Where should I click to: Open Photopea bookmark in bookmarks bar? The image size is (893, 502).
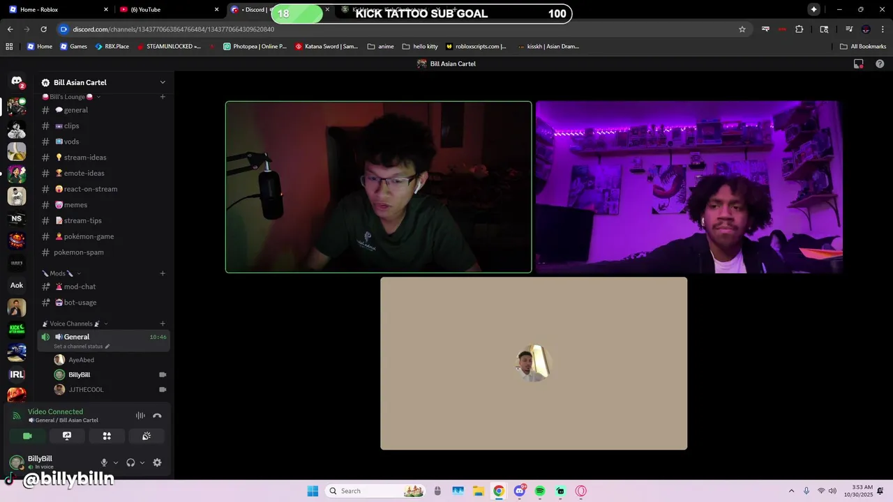pyautogui.click(x=255, y=47)
